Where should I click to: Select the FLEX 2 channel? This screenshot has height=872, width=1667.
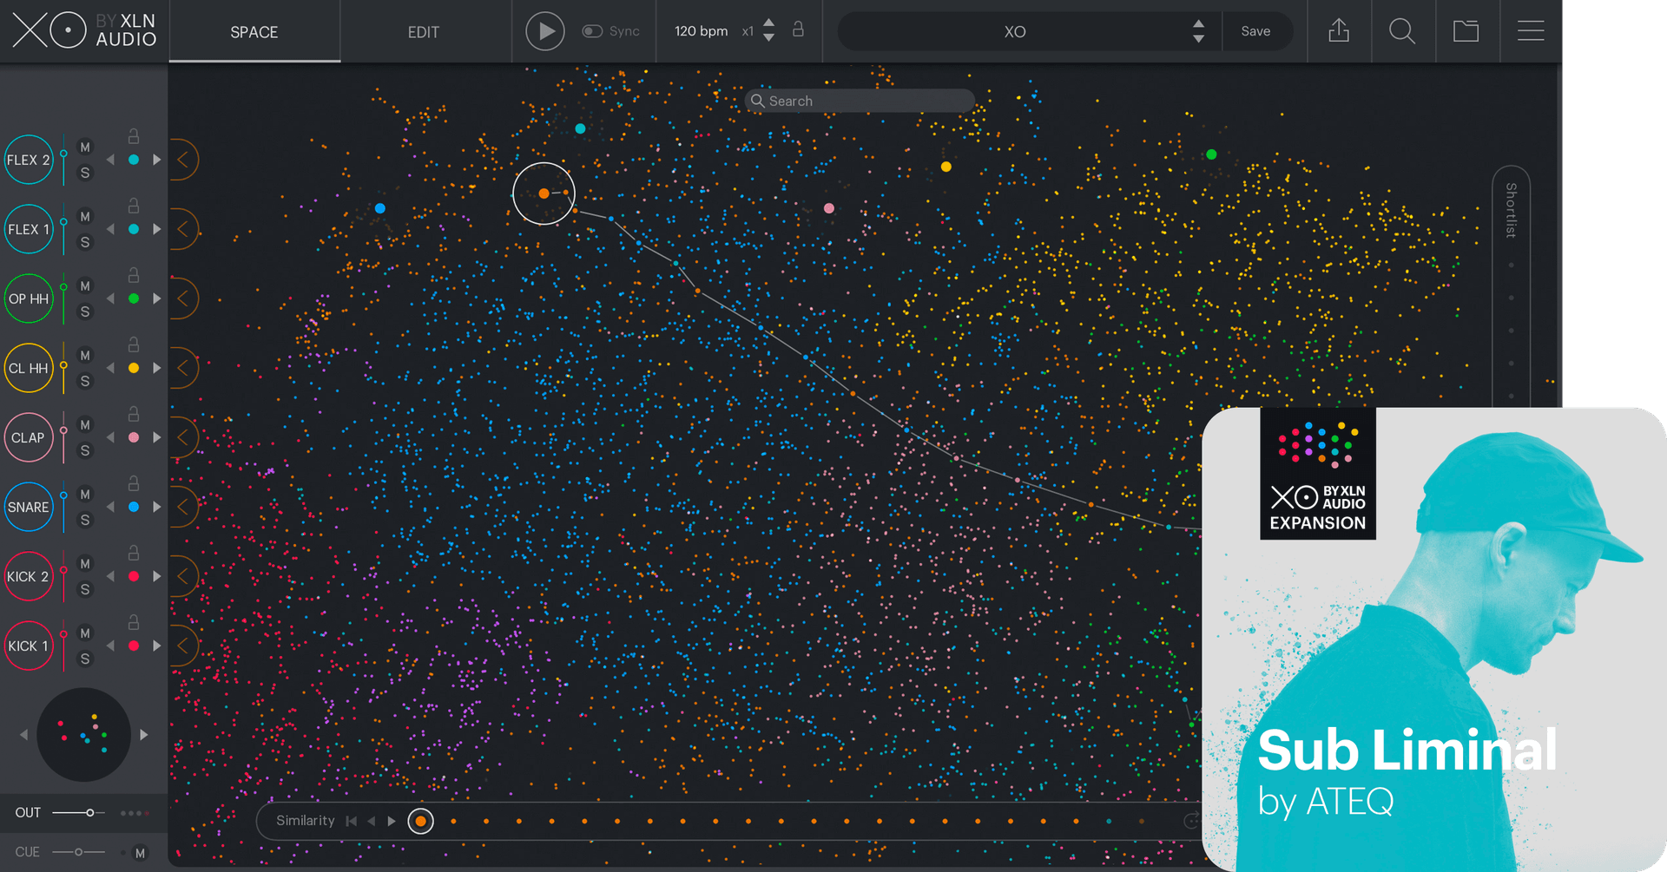pos(29,160)
